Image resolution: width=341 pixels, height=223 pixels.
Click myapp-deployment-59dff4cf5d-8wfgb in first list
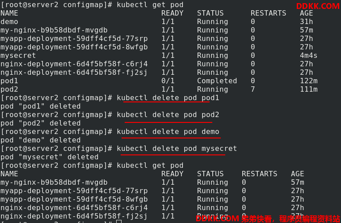click(x=74, y=47)
